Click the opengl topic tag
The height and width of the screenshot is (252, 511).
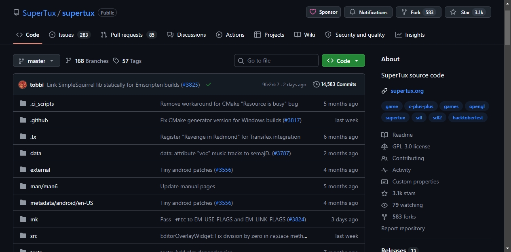pos(477,106)
